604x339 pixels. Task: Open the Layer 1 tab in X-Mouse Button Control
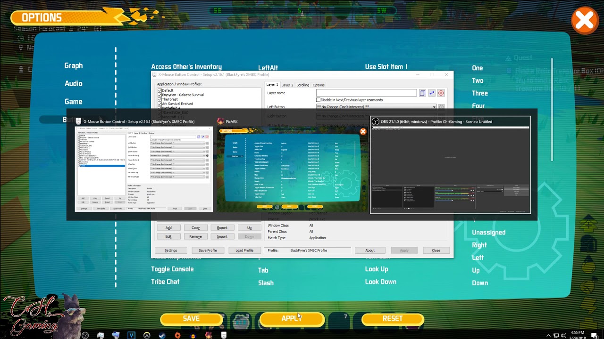tap(272, 85)
